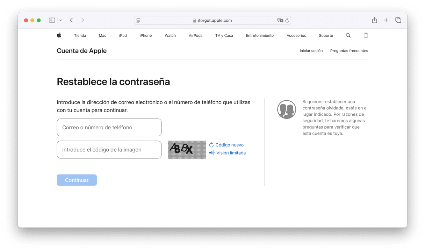Image resolution: width=425 pixels, height=251 pixels.
Task: Reload the page with refresh icon
Action: click(287, 20)
